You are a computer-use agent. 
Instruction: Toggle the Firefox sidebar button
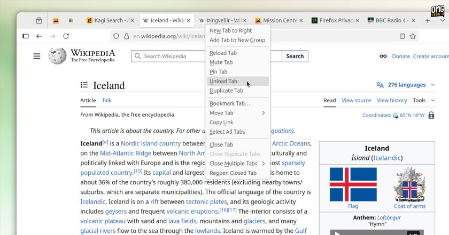pos(26,36)
